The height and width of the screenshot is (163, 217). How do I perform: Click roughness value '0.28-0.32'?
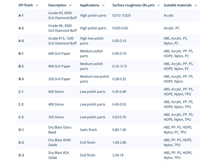click(x=119, y=79)
